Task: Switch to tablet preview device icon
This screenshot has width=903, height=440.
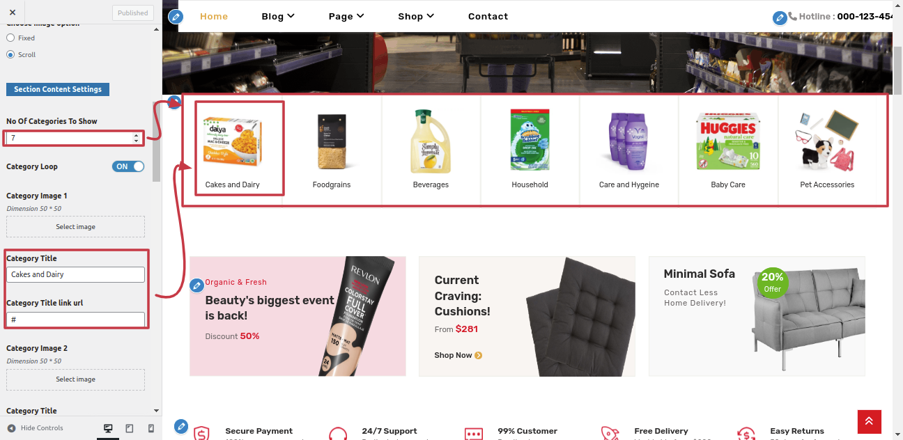Action: (x=130, y=428)
